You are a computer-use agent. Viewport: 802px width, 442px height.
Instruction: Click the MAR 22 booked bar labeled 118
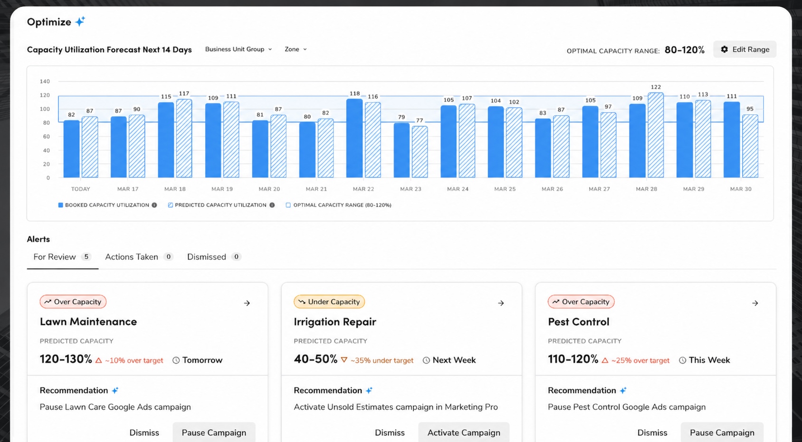click(x=354, y=138)
